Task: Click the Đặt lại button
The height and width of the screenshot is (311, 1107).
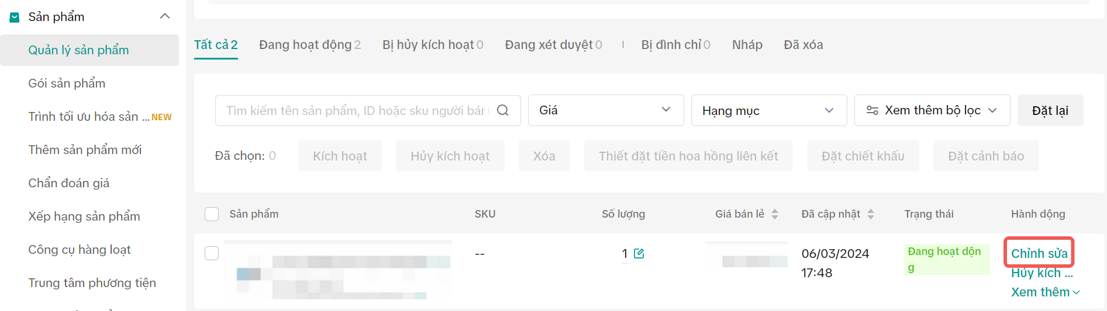Action: (x=1050, y=110)
